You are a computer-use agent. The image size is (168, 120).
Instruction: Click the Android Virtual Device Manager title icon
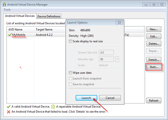(x=4, y=4)
